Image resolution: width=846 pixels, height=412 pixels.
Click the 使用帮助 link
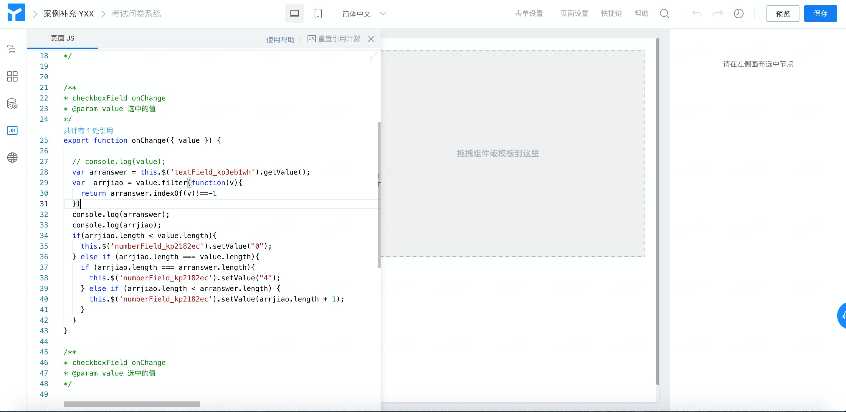(280, 40)
